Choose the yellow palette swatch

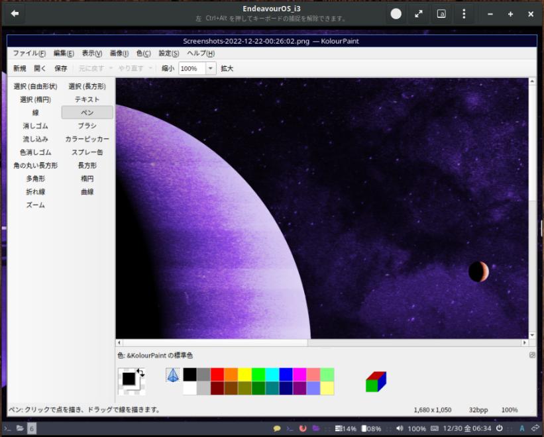tap(245, 375)
